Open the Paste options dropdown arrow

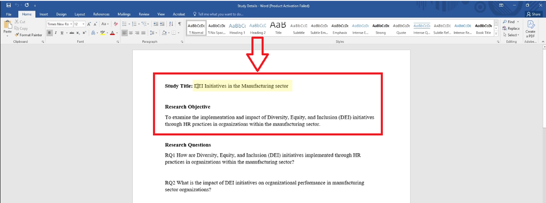coord(7,36)
